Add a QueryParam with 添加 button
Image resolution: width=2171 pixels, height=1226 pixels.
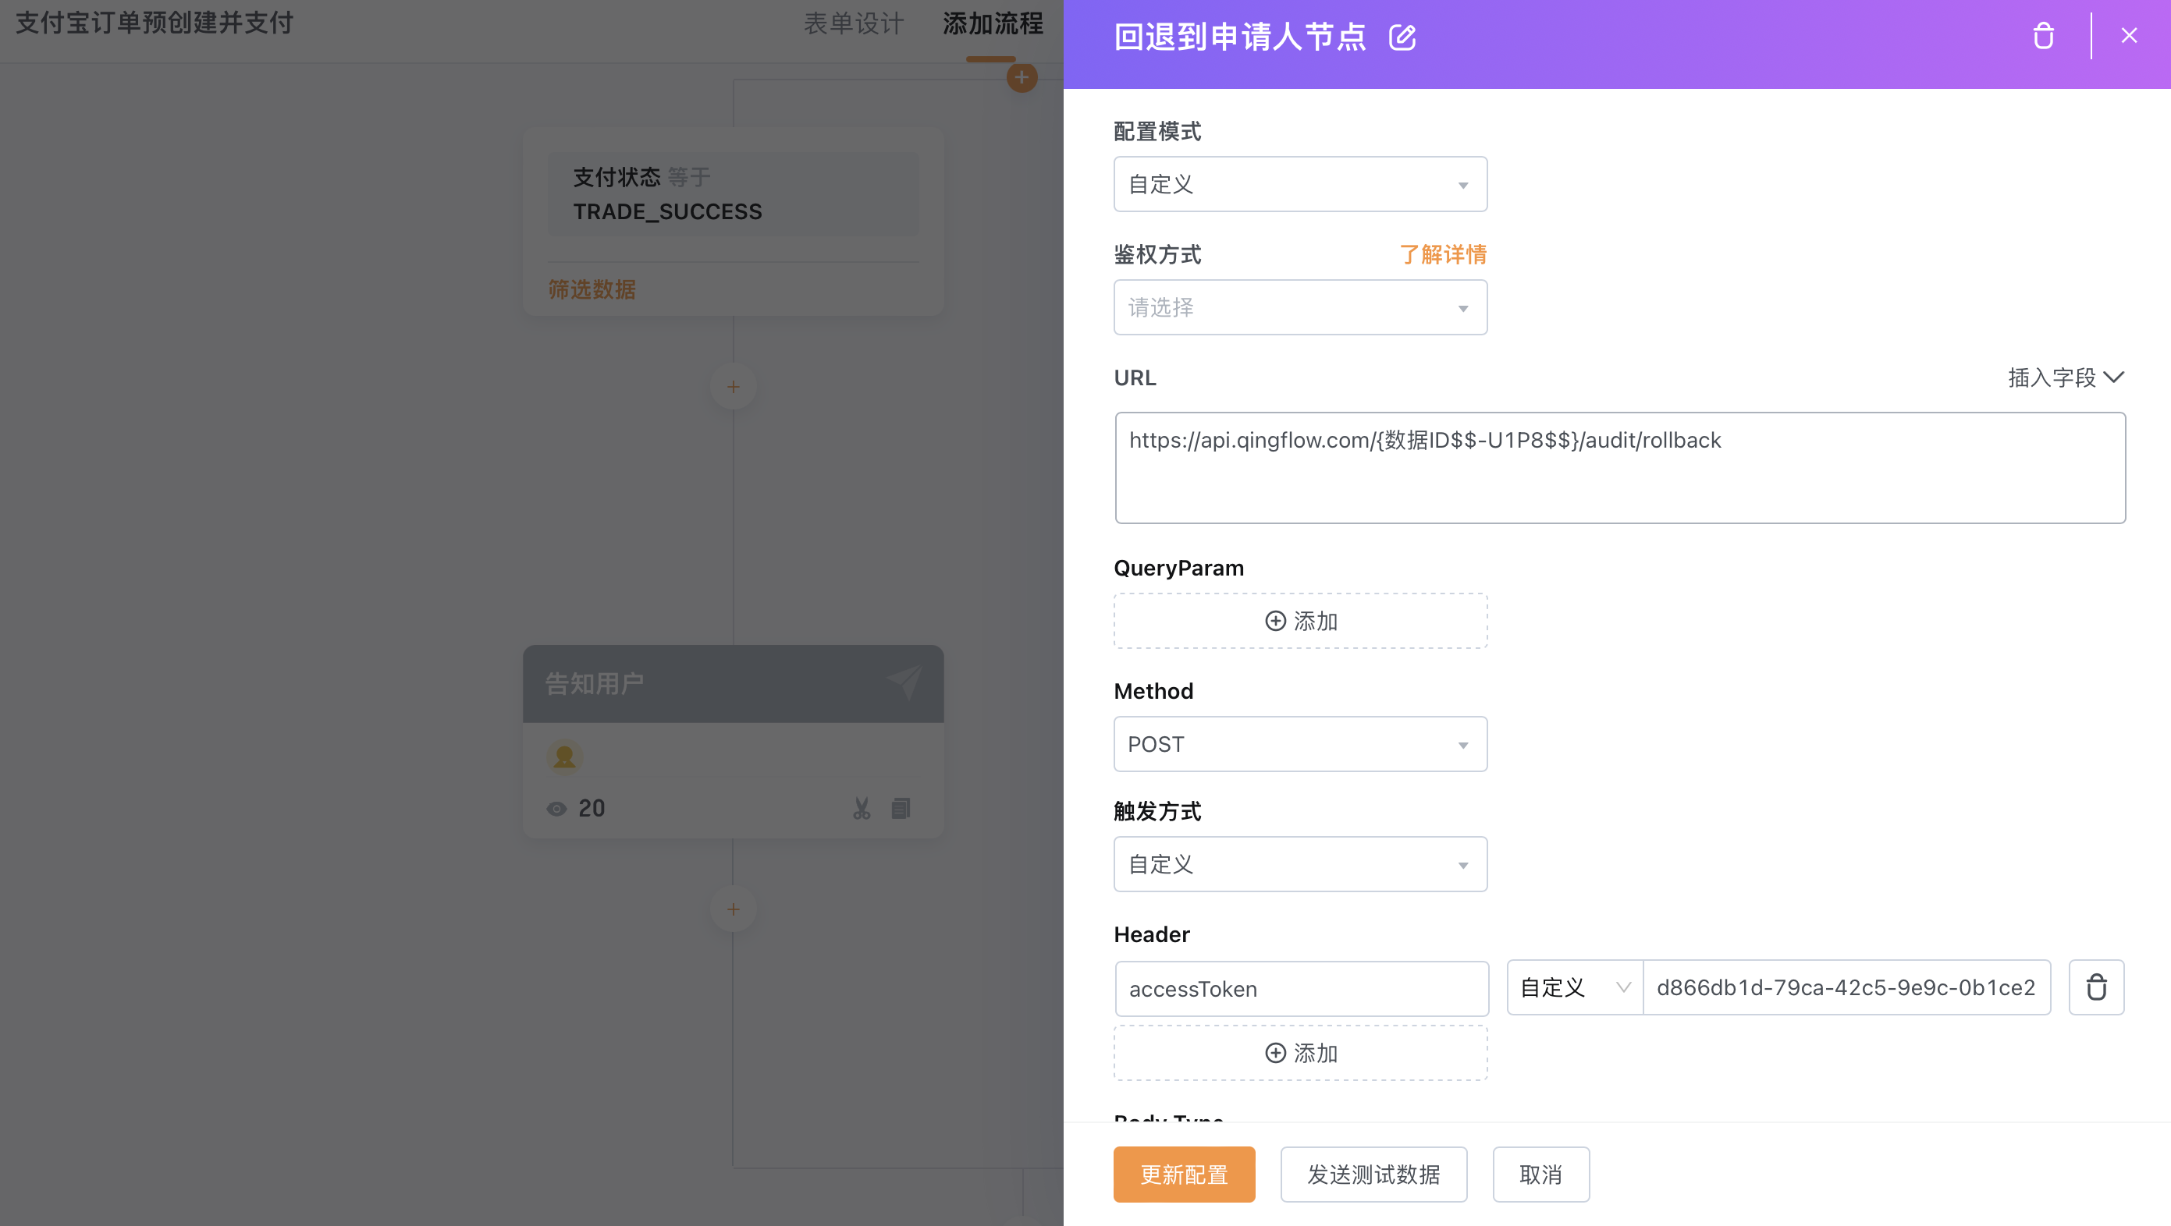tap(1300, 621)
